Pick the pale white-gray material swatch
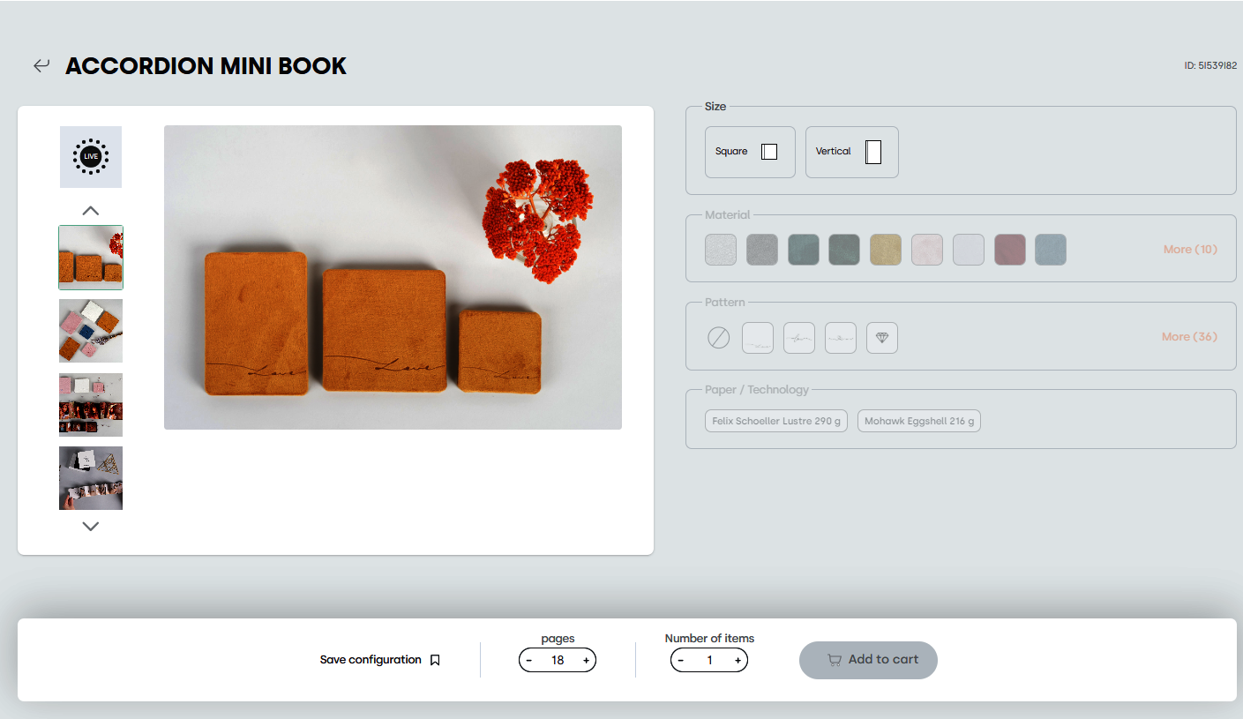 969,250
